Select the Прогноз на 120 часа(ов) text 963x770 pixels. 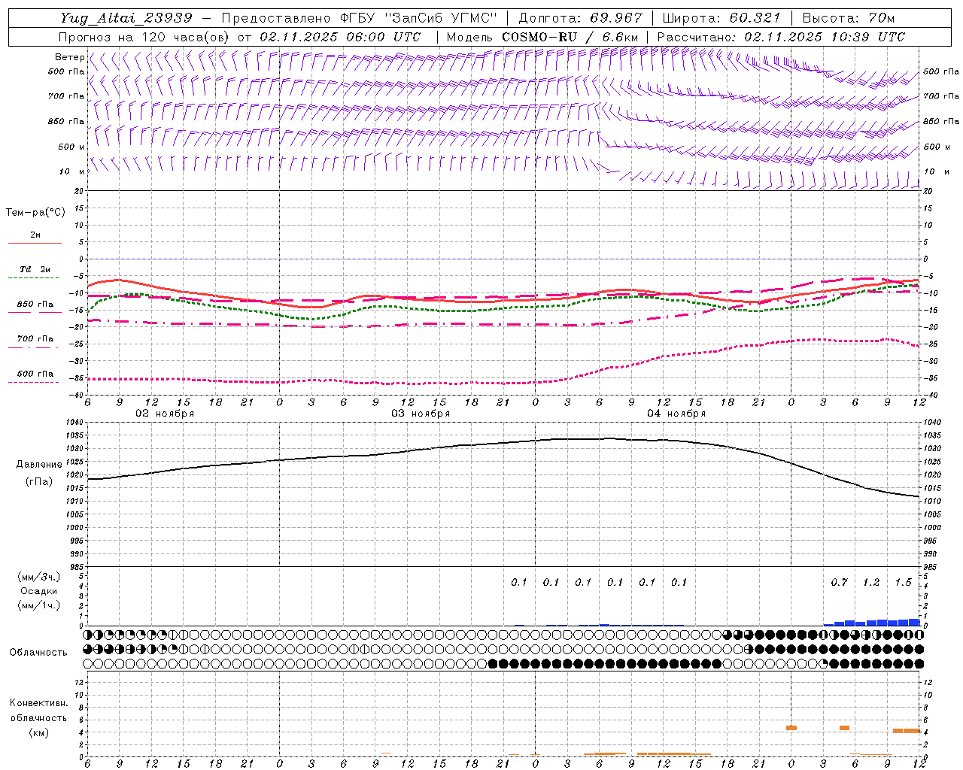(x=144, y=37)
